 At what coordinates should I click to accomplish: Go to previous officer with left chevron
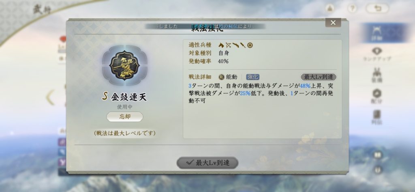point(50,97)
